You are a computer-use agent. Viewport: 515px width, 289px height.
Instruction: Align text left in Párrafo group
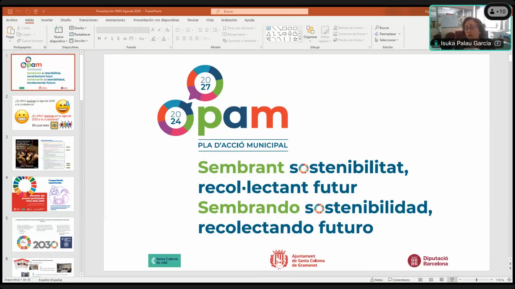tap(178, 39)
